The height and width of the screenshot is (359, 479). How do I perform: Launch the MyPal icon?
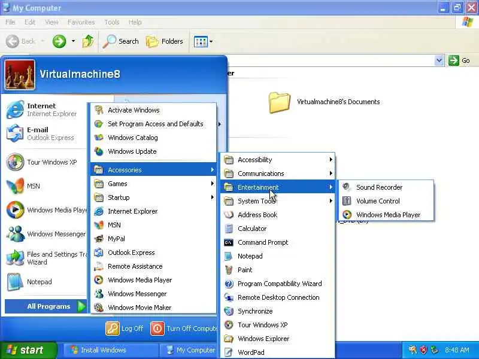99,239
